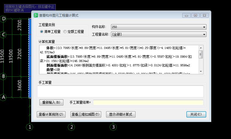231x139 pixels.
Task: Click the 显示详细计算式 button
Action: click(121, 114)
